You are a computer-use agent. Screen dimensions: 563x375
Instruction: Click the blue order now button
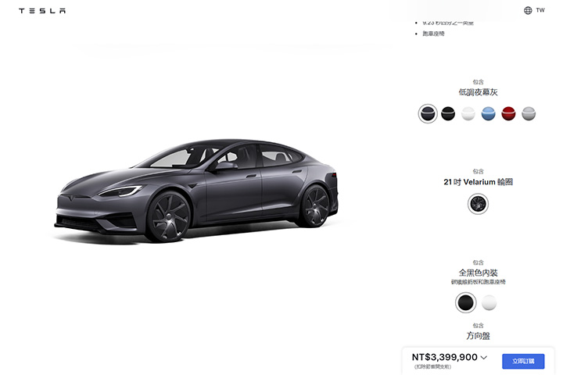coord(523,361)
